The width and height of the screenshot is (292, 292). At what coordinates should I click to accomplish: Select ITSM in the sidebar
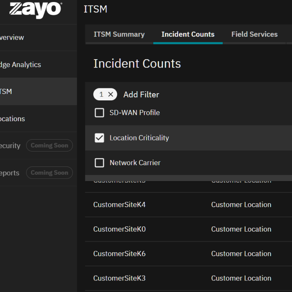(x=38, y=92)
